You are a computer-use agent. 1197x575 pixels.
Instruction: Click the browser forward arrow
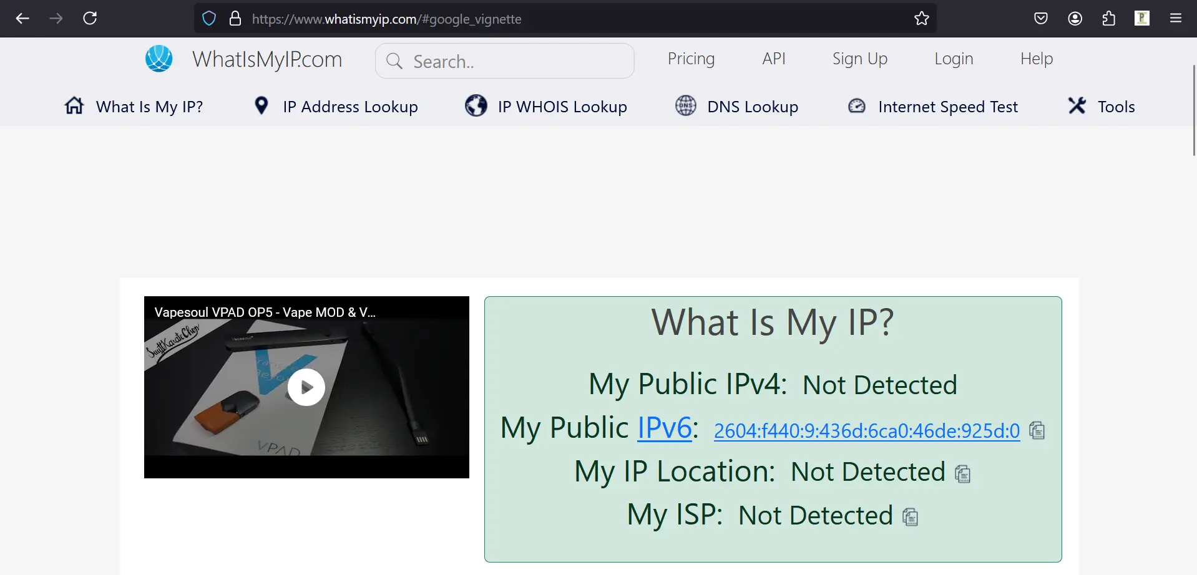coord(56,19)
